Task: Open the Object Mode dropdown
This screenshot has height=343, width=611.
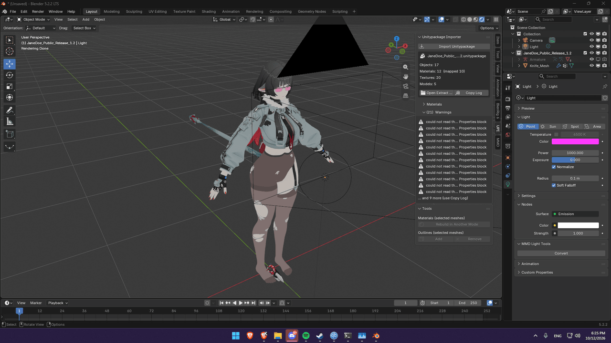Action: 33,20
